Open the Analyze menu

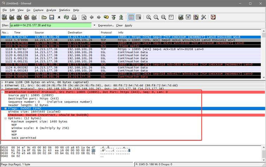51,10
